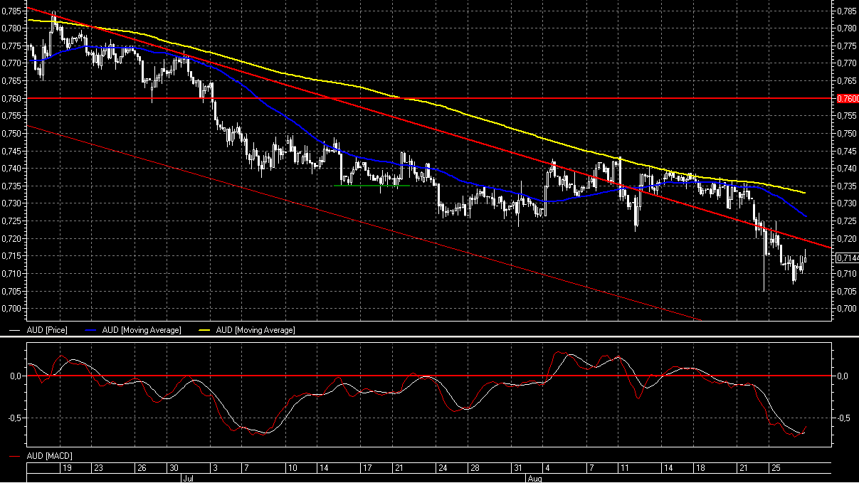Select date marker 28 on the time axis
The height and width of the screenshot is (483, 859).
475,468
